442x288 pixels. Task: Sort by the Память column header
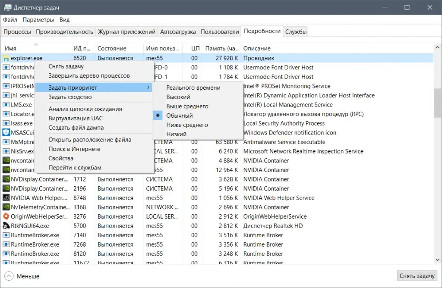click(221, 48)
